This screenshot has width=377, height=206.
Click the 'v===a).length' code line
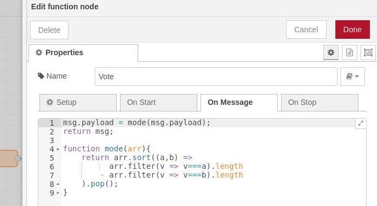tap(176, 166)
